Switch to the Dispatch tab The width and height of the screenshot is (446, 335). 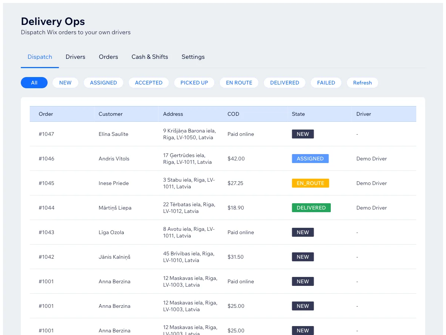pos(40,57)
